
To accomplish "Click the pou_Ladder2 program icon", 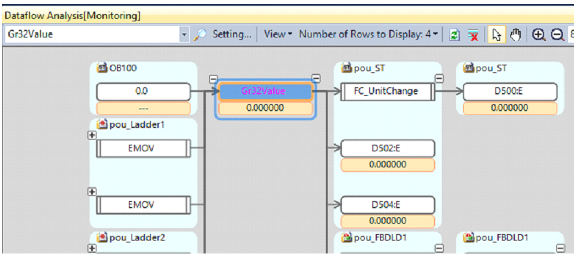I will pos(102,238).
